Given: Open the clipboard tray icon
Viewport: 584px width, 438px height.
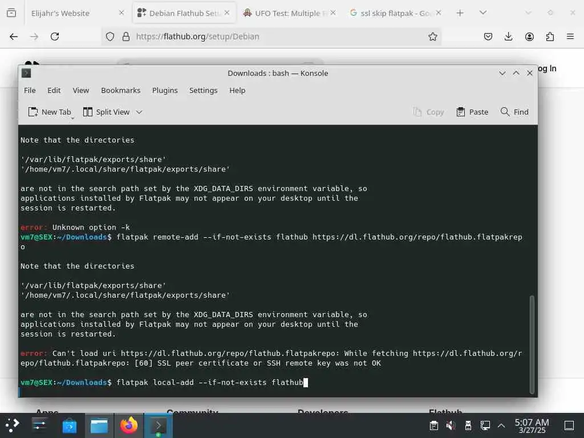Looking at the screenshot, I should [x=434, y=425].
